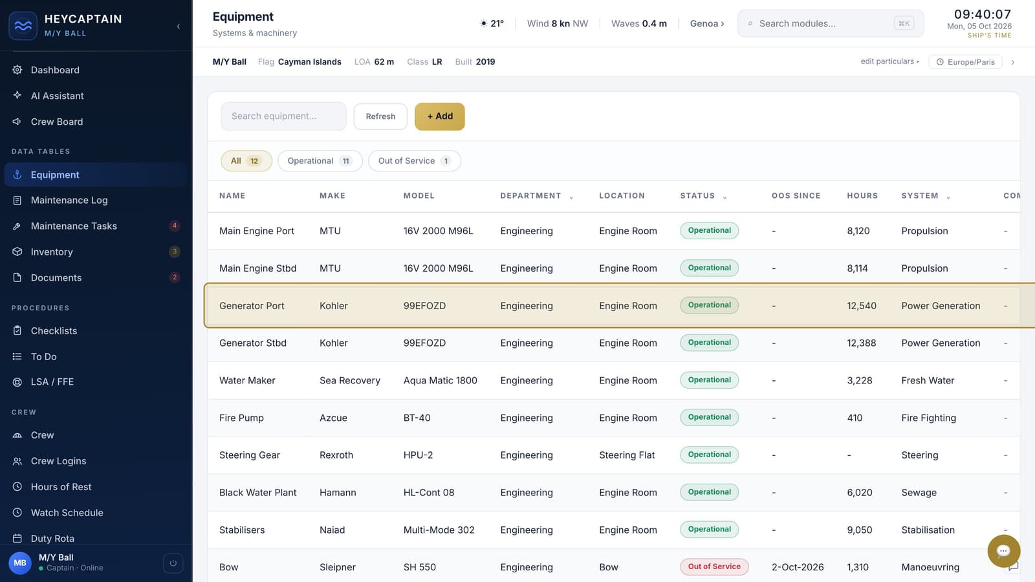Open the Dashboard icon in sidebar
Screen dimensions: 1035x582
[x=17, y=70]
